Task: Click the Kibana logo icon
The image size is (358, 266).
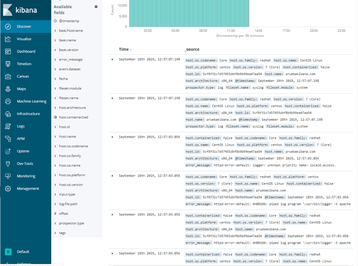Action: pos(7,10)
